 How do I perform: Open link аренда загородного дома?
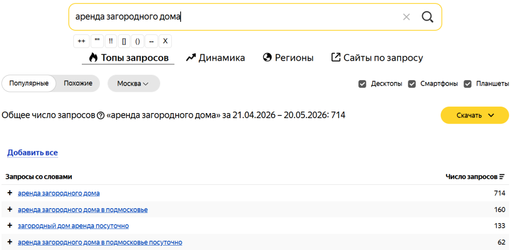(x=59, y=193)
